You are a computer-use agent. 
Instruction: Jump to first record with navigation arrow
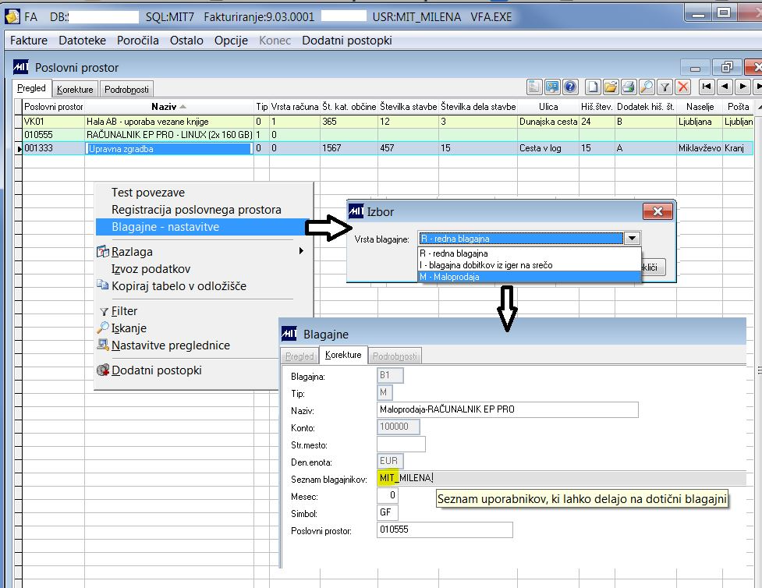tap(707, 87)
